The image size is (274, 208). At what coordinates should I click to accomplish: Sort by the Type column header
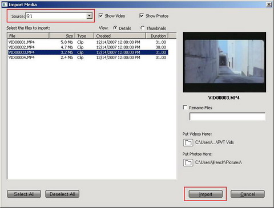(84, 36)
